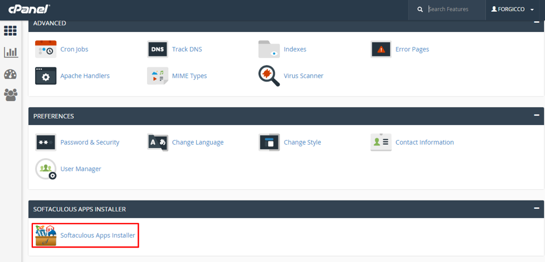Click the MIME Types file icon

point(158,76)
